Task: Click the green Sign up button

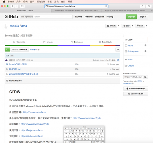Action: (131, 17)
